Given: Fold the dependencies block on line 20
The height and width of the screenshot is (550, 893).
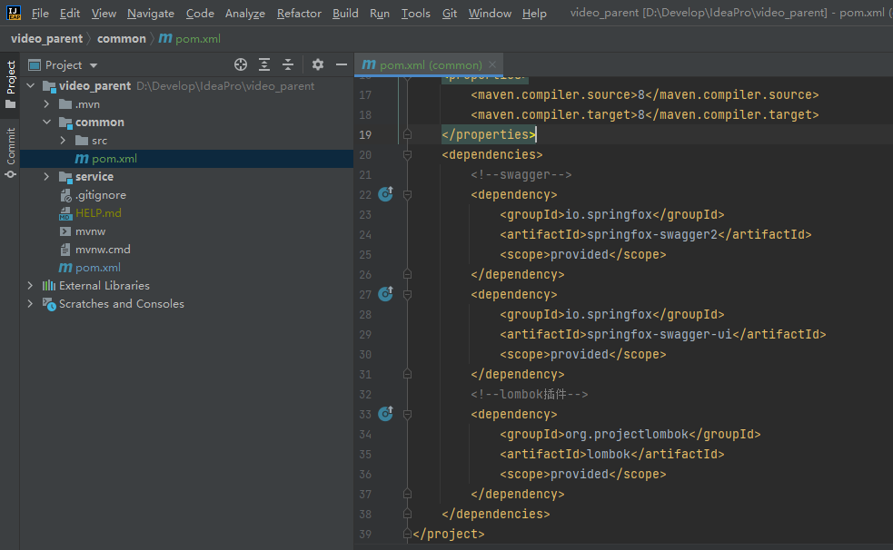Looking at the screenshot, I should [407, 154].
